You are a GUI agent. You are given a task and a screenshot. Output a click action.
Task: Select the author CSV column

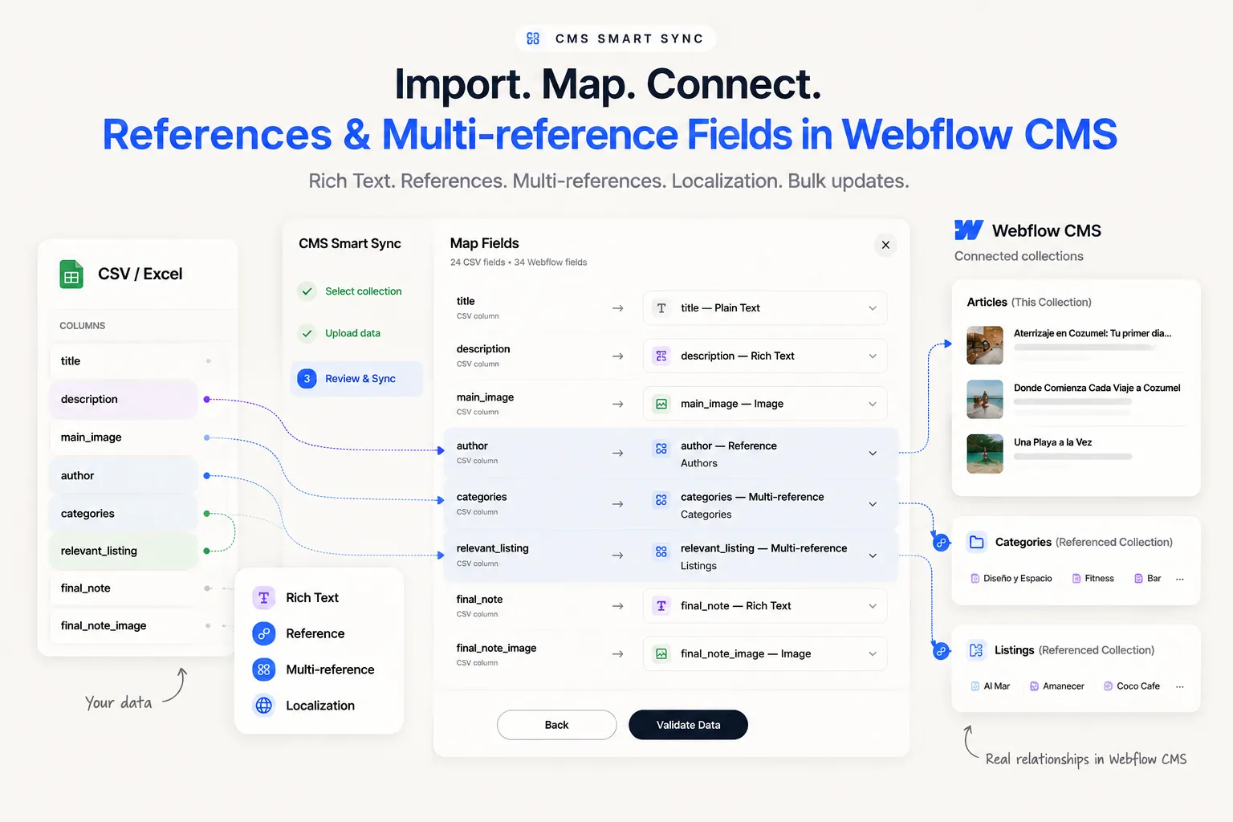point(124,476)
